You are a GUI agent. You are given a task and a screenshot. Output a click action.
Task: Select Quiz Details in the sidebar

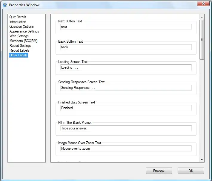click(x=18, y=17)
